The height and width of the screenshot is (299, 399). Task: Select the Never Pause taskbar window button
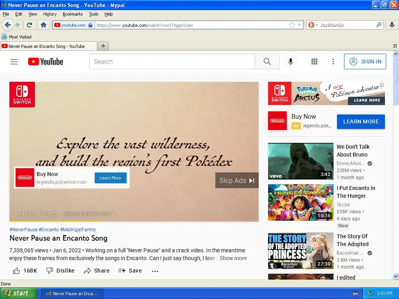click(72, 294)
